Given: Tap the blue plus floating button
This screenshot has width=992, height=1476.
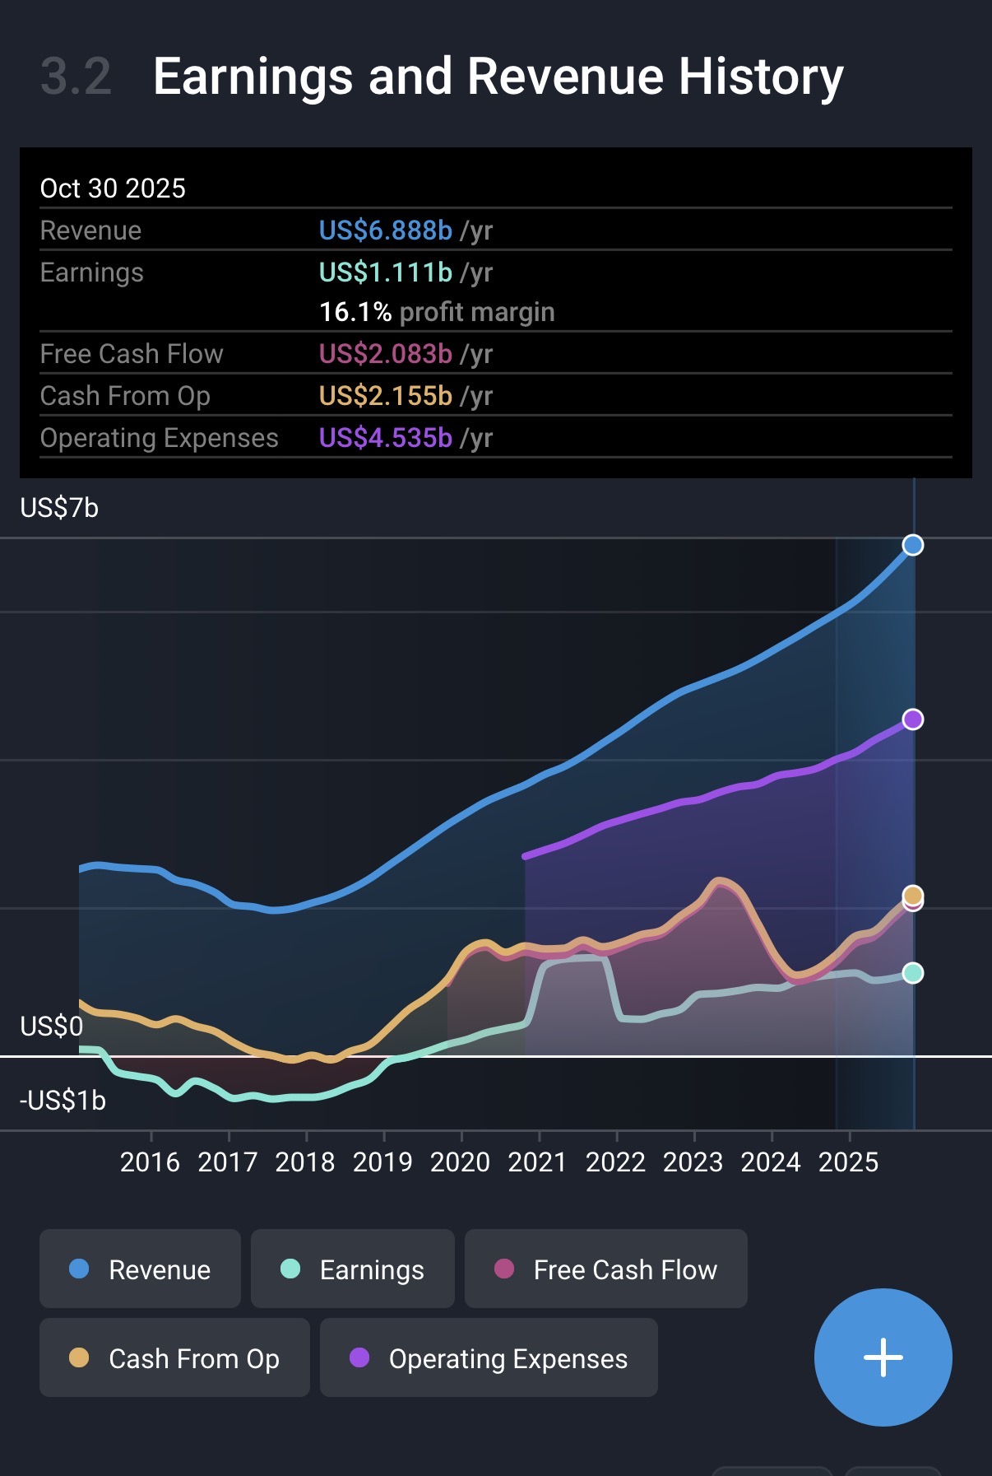Looking at the screenshot, I should pyautogui.click(x=883, y=1357).
